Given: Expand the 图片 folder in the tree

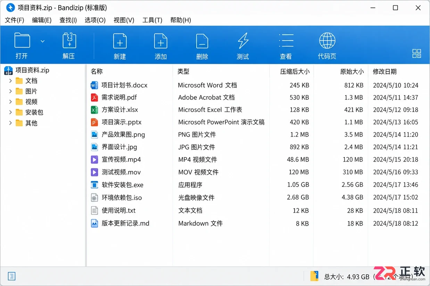Looking at the screenshot, I should coord(11,91).
